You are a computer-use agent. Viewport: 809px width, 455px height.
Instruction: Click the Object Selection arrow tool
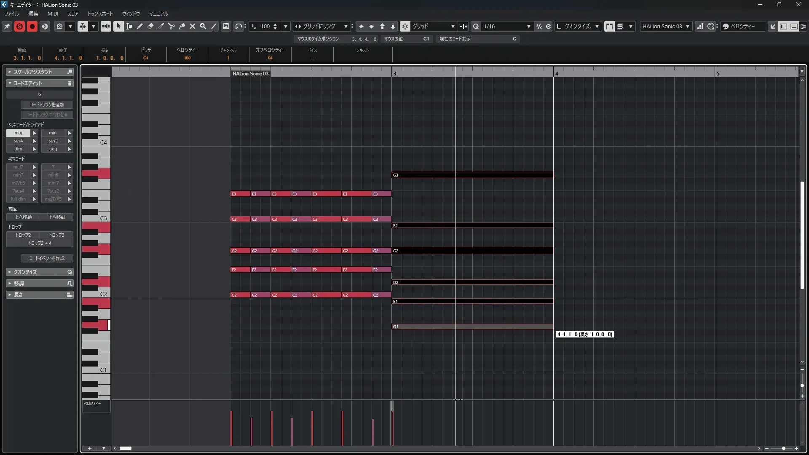coord(119,26)
